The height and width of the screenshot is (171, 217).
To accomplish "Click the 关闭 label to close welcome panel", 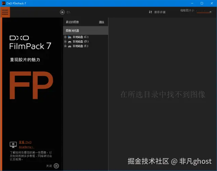I will tap(49, 166).
